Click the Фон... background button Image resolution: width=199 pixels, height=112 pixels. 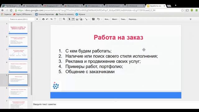[107, 19]
